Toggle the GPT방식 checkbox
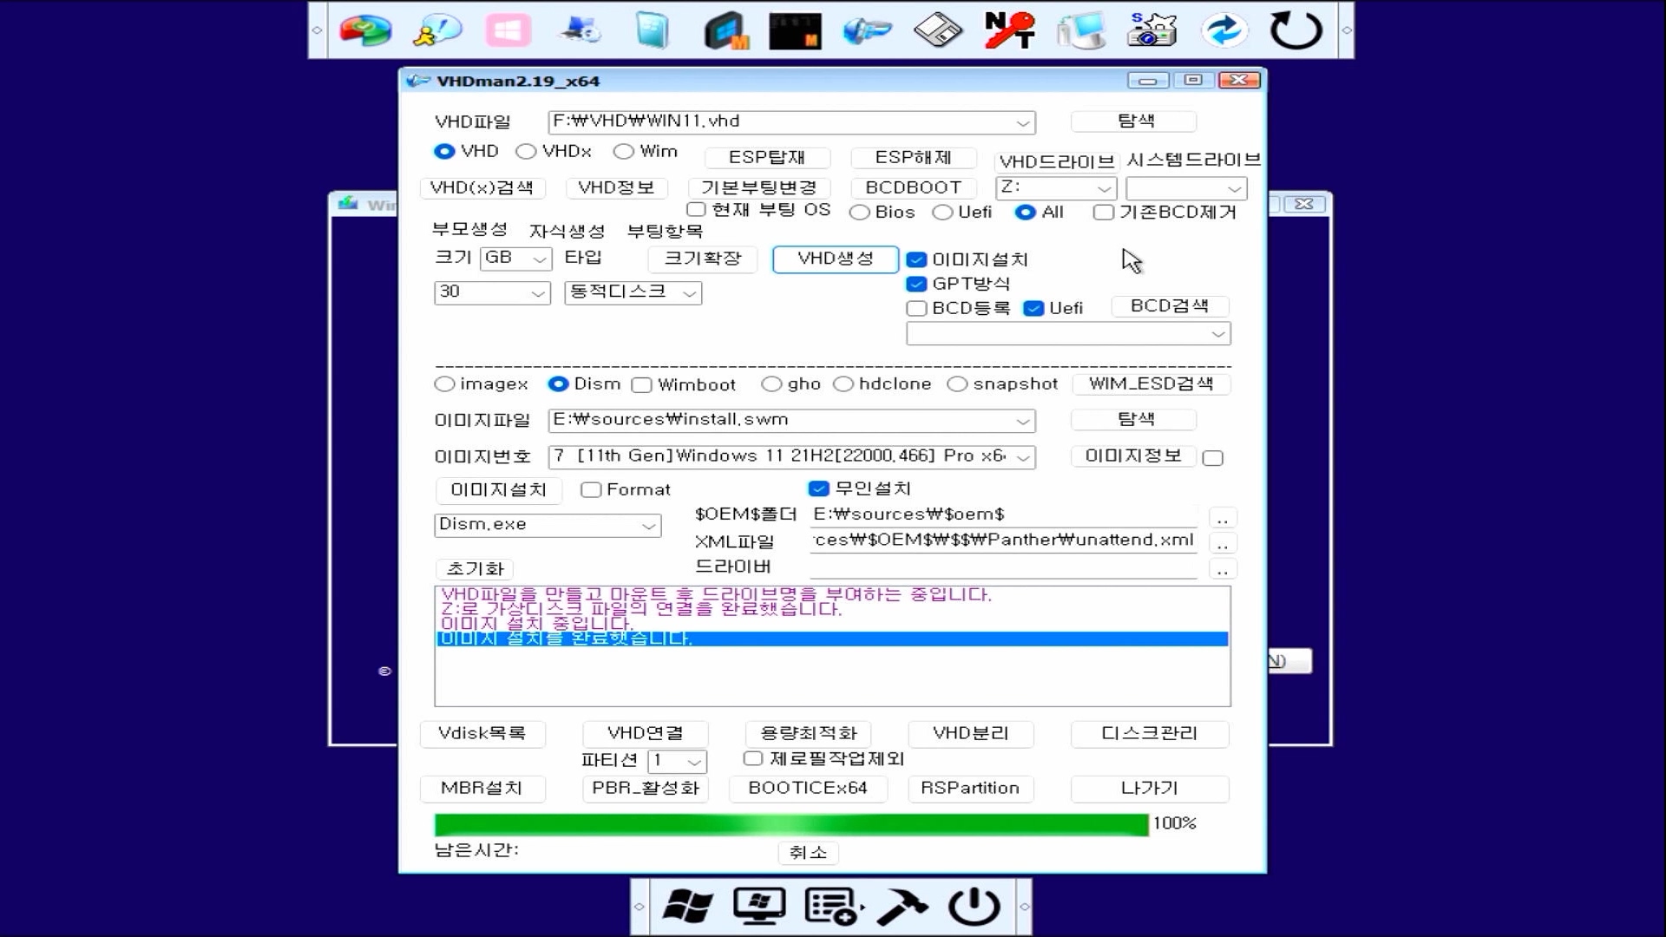This screenshot has height=937, width=1666. click(x=916, y=284)
